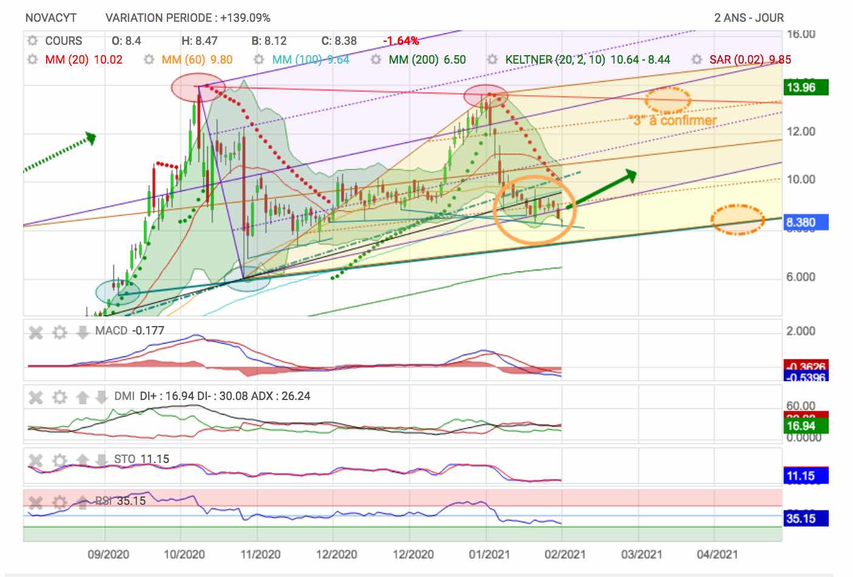Image resolution: width=853 pixels, height=577 pixels.
Task: Open RSI panel settings gear
Action: coord(59,502)
